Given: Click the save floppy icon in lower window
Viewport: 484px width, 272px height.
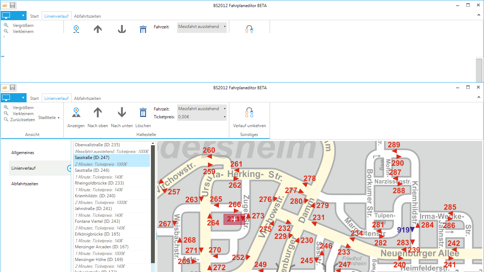Looking at the screenshot, I should coord(12,87).
